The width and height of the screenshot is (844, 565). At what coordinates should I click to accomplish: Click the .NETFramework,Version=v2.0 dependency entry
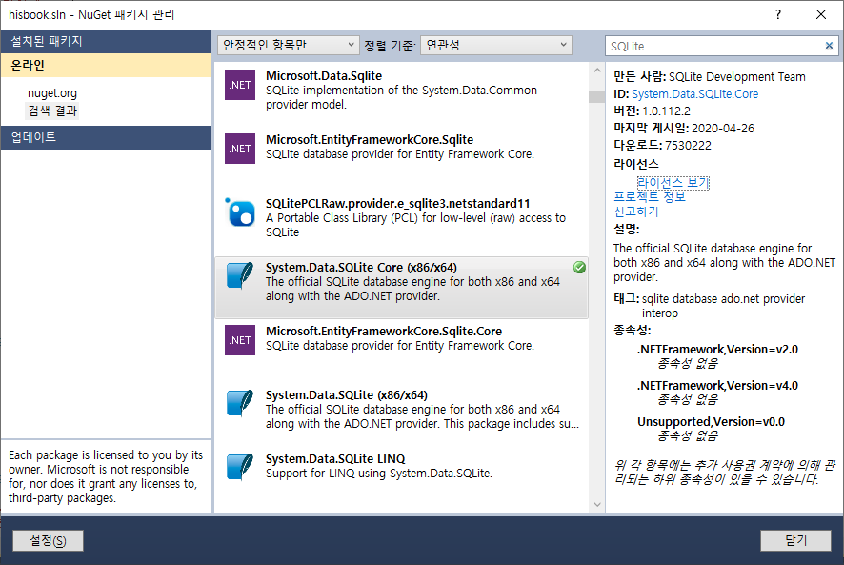coord(717,350)
